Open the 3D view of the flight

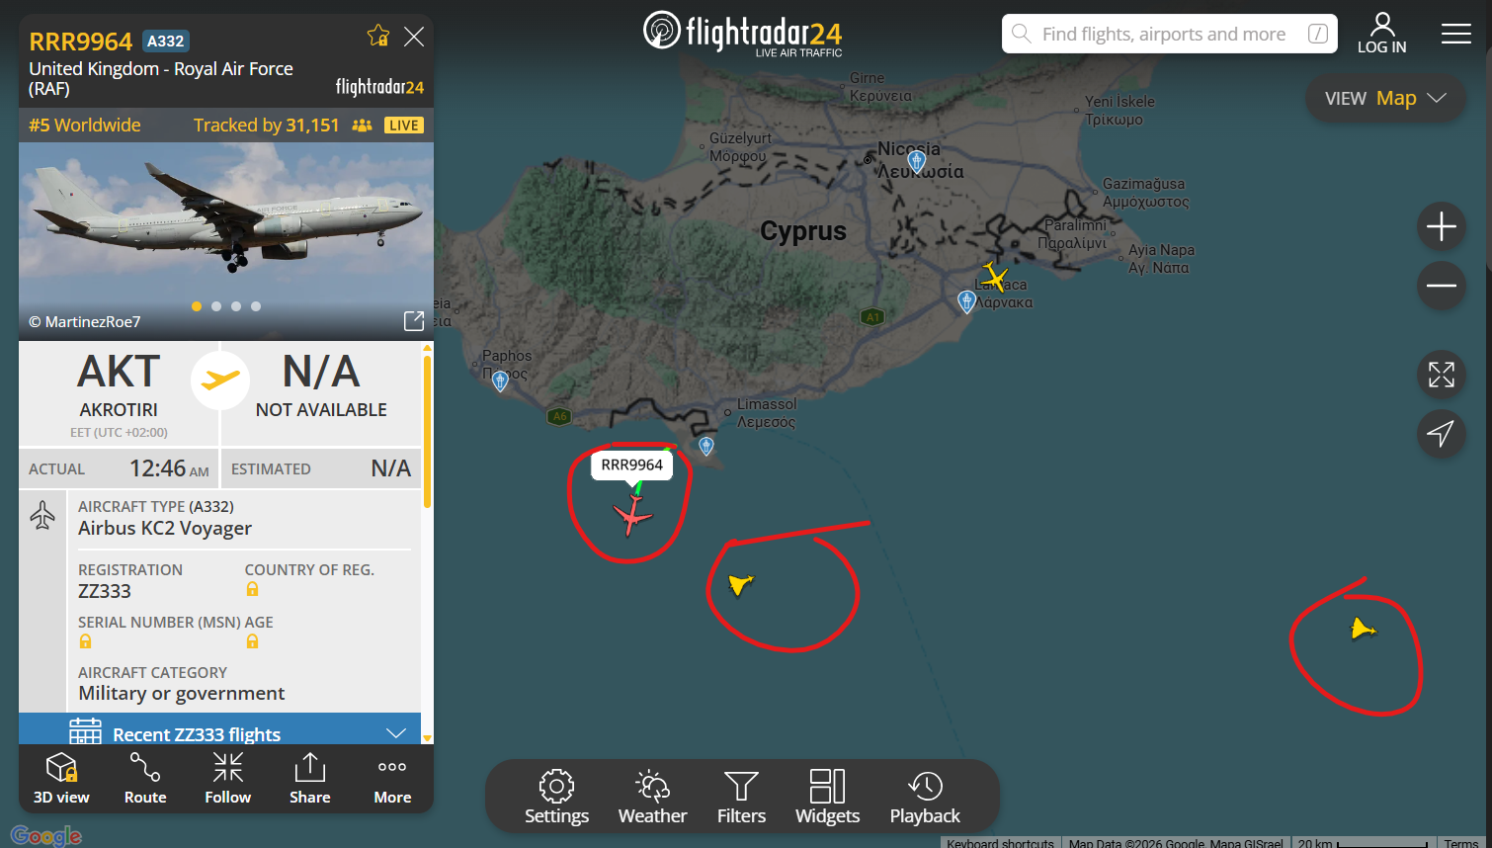point(61,779)
